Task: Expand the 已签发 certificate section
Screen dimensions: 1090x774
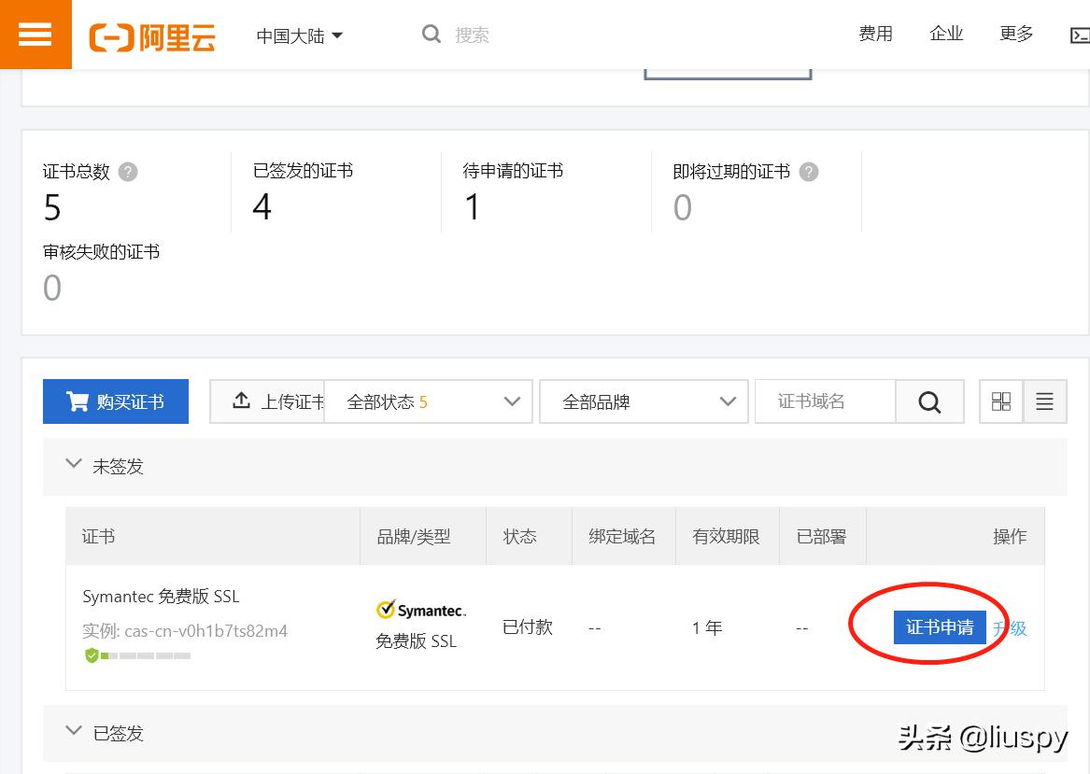Action: (74, 731)
